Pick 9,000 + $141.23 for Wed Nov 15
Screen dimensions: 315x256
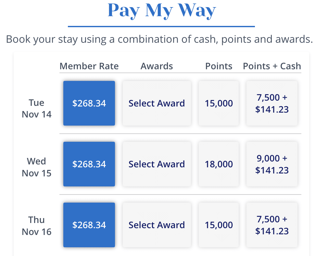(272, 164)
